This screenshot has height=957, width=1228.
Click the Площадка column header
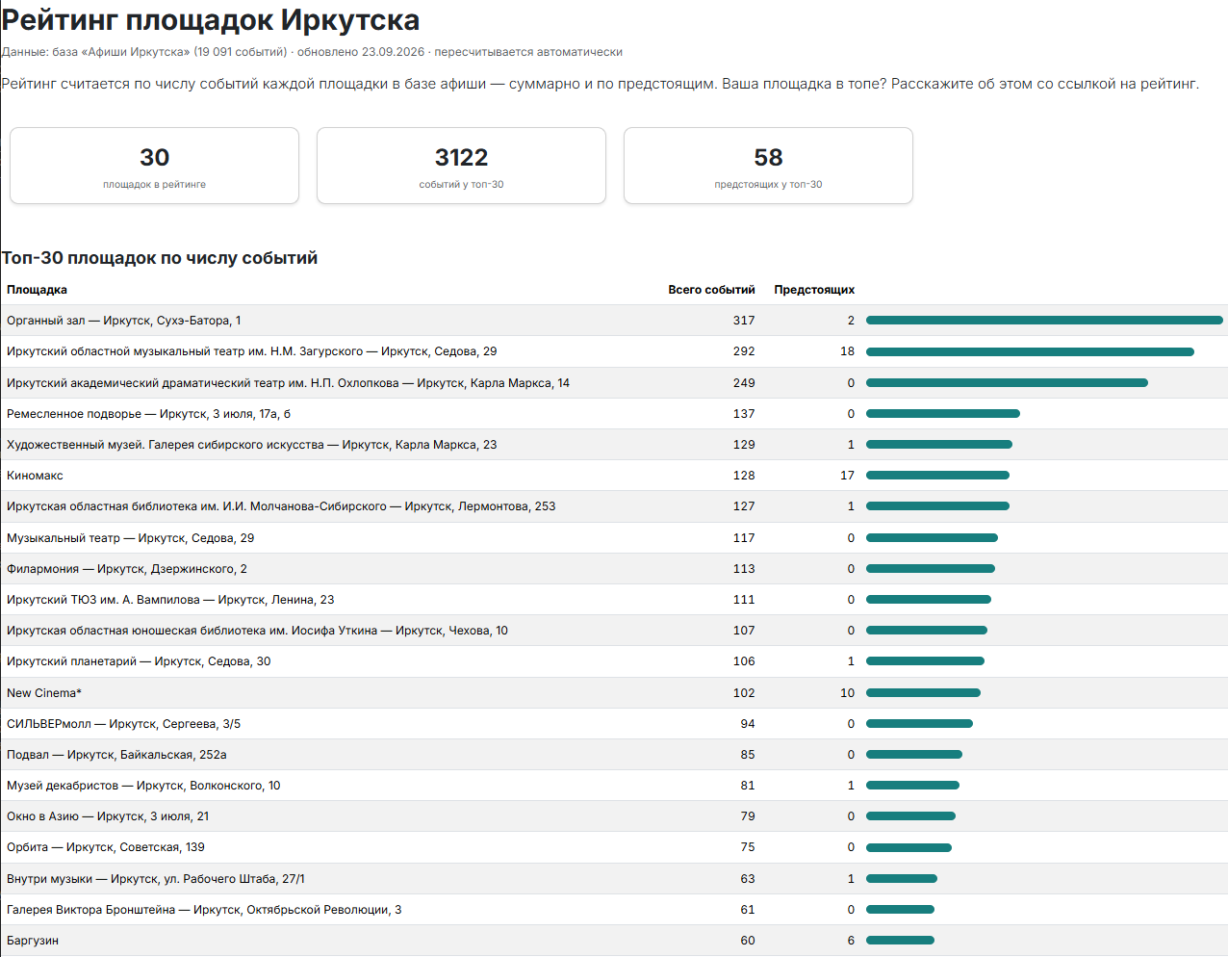tap(37, 290)
